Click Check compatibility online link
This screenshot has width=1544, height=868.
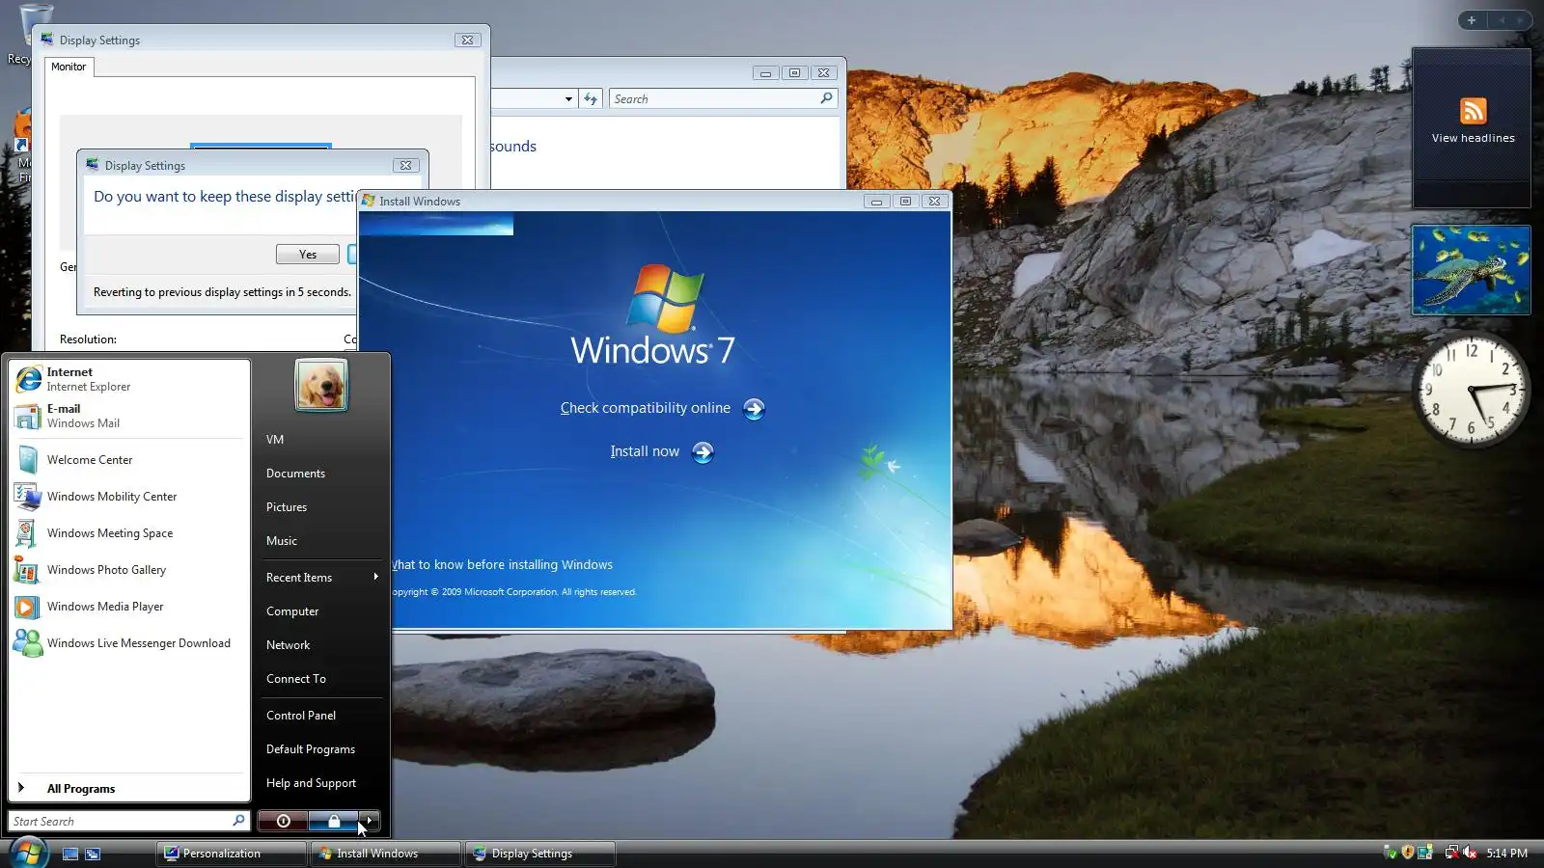(x=646, y=408)
